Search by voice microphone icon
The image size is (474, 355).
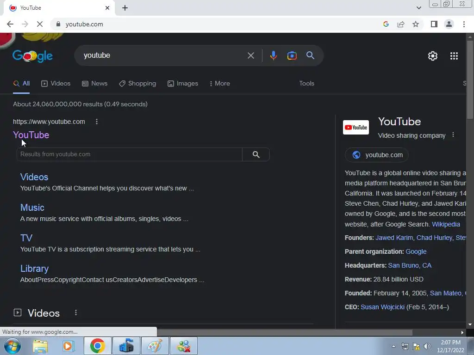[x=273, y=55]
